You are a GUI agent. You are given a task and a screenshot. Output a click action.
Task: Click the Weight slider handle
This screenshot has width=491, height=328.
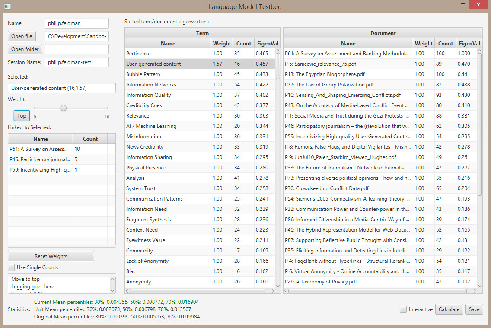pyautogui.click(x=64, y=108)
